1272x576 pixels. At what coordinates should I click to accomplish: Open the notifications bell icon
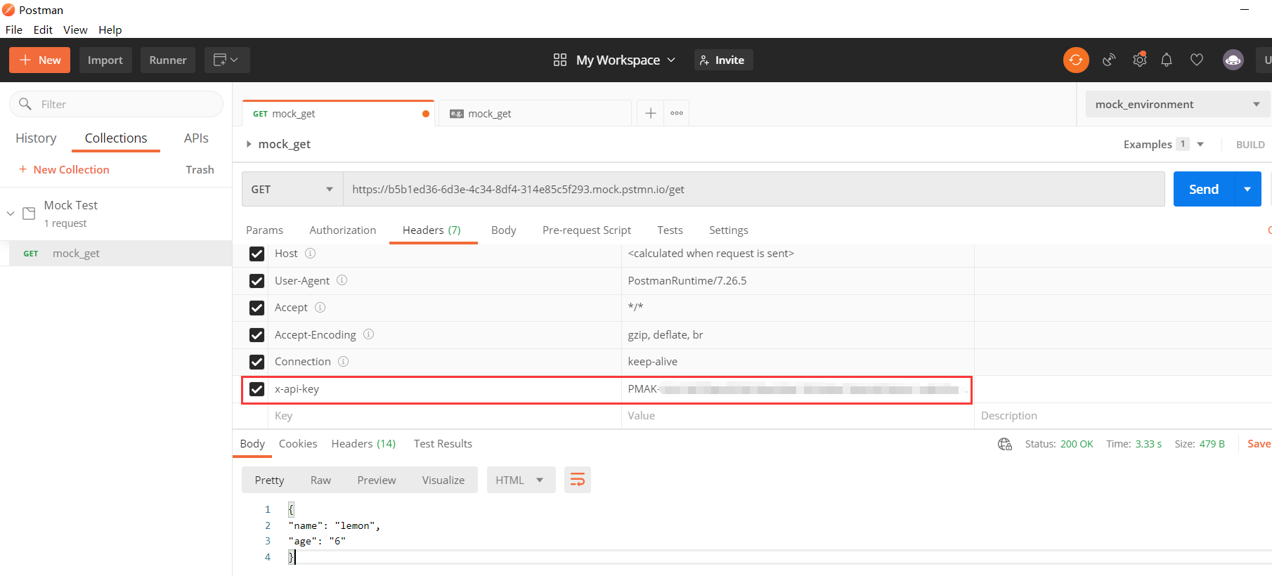click(x=1167, y=60)
